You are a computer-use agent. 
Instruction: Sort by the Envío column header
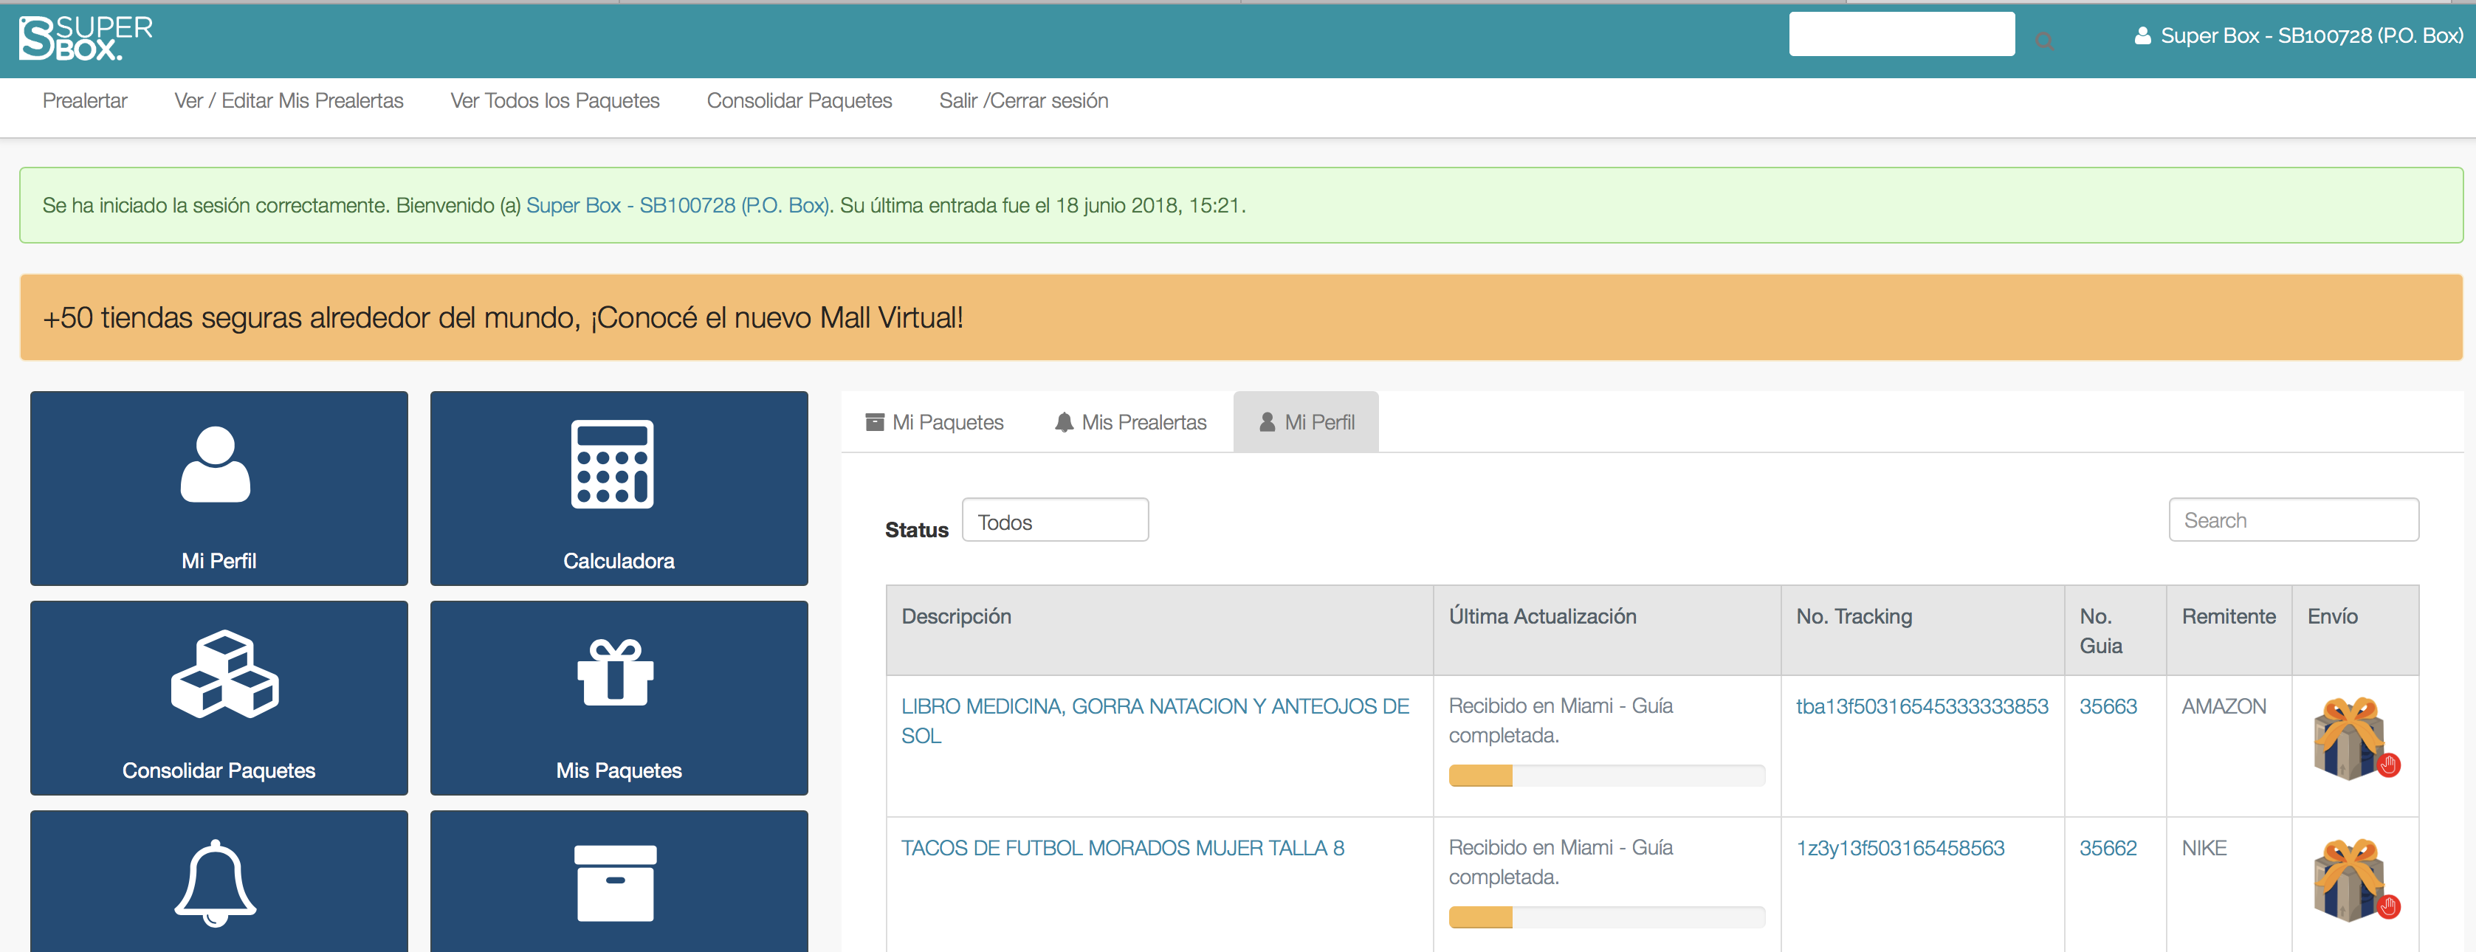(x=2356, y=630)
